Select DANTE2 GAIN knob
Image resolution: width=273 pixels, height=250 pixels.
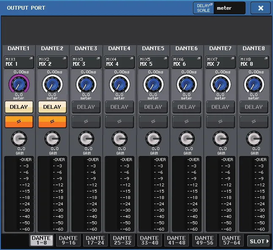(52, 138)
